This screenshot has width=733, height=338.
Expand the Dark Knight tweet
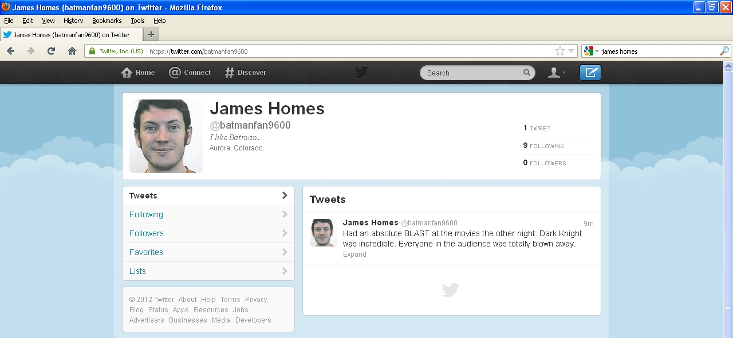[x=354, y=255]
